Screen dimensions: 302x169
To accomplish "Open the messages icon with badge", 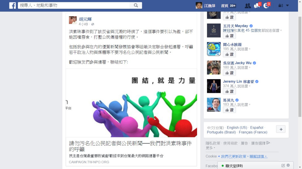I will click(257, 5).
